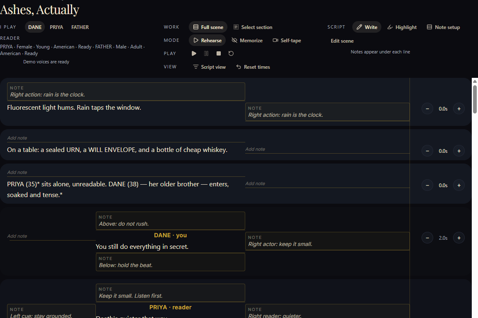Image resolution: width=478 pixels, height=318 pixels.
Task: Add a right-side note for PRIYA sits alone line
Action: click(327, 183)
